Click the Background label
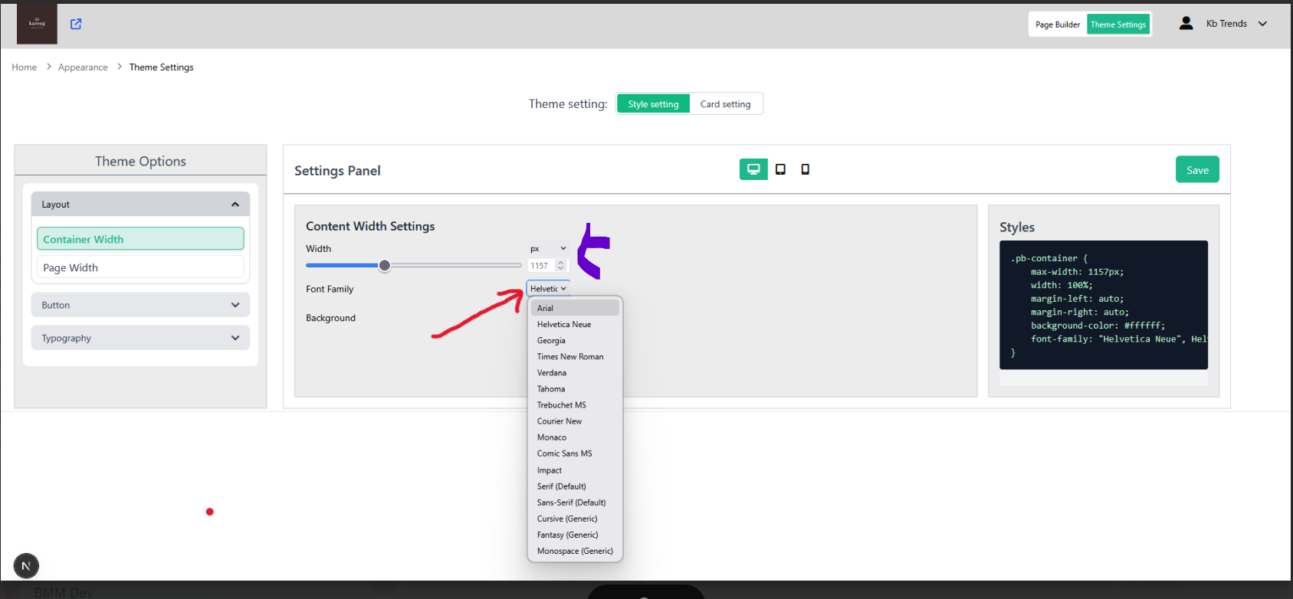 click(x=330, y=318)
